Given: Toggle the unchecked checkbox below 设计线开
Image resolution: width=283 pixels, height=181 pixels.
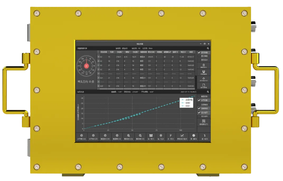Looking at the screenshot, I should click(x=199, y=116).
